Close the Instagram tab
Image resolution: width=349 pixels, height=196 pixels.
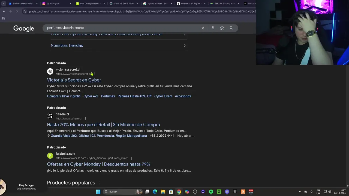coord(70,4)
